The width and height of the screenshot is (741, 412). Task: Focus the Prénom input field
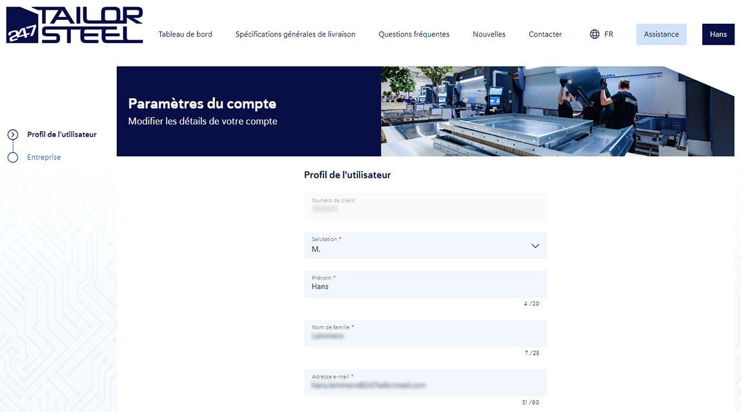pos(425,285)
